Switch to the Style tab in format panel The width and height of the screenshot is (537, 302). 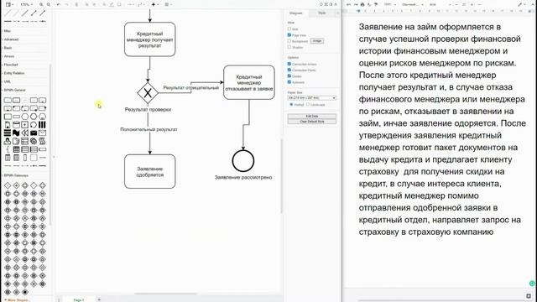322,13
